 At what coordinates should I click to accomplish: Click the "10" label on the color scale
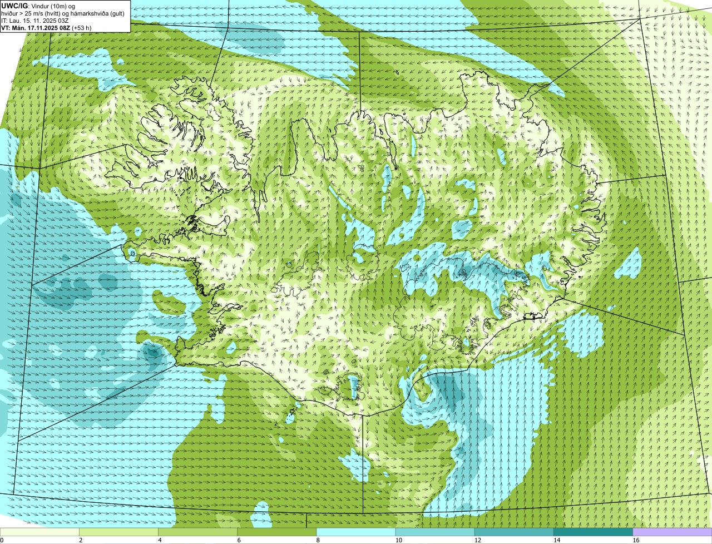(x=399, y=540)
